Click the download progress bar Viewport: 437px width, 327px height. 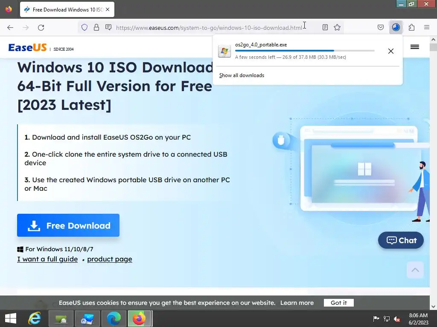pos(305,51)
